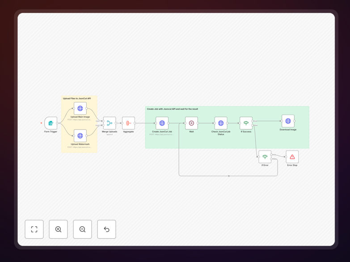
Task: Click the 'Download Image' label
Action: (288, 129)
